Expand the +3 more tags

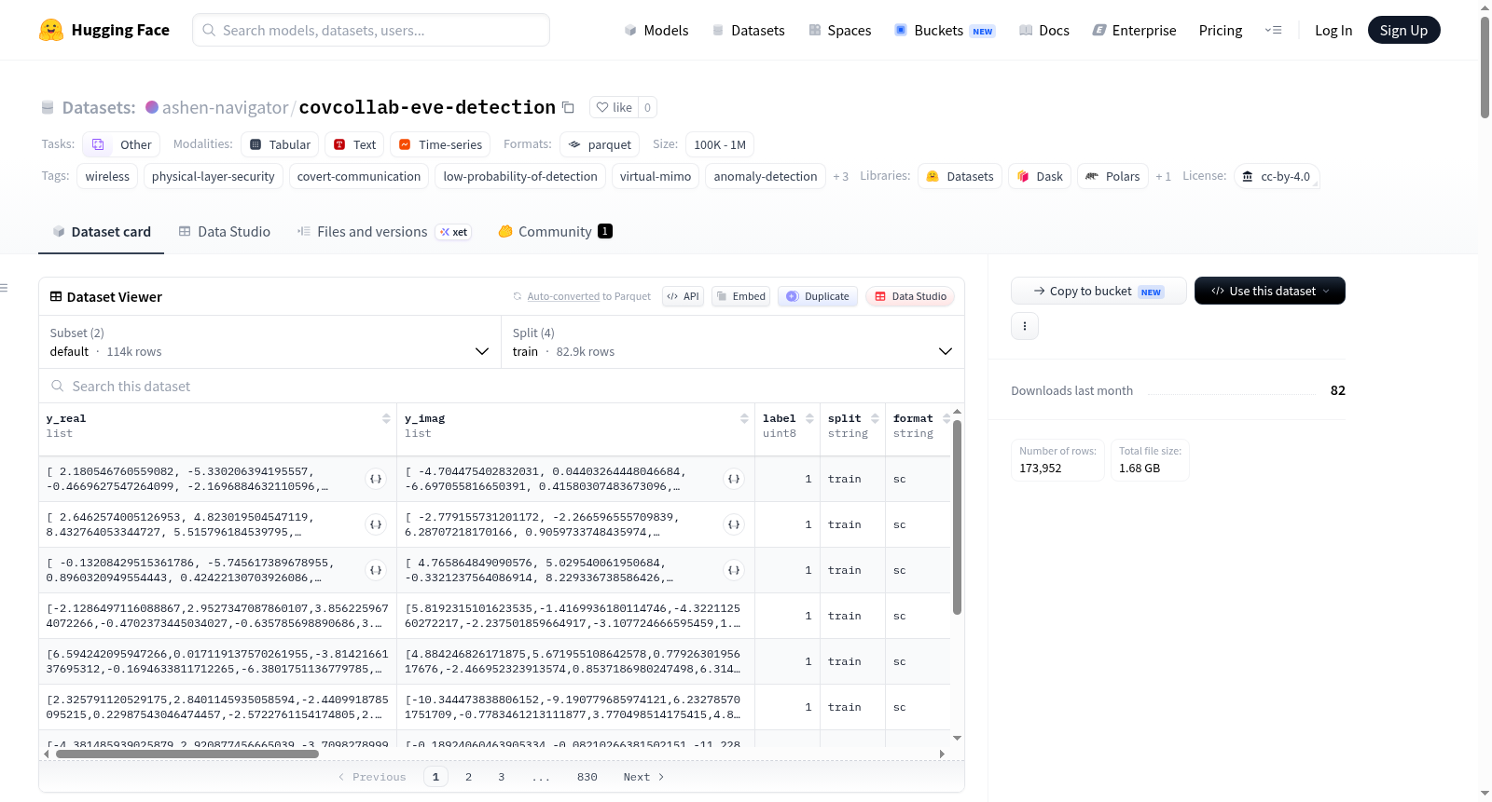point(840,176)
